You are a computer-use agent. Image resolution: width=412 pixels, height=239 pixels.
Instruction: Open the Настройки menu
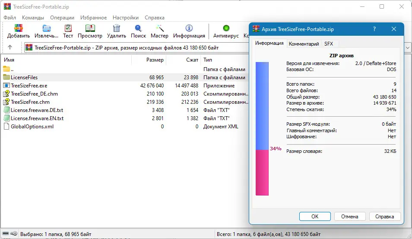[126, 18]
